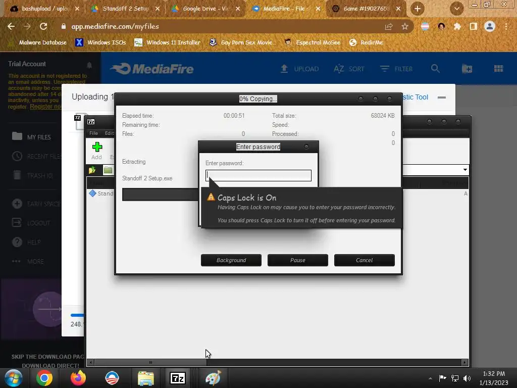The image size is (517, 388).
Task: Open Chrome three-dot menu
Action: 506,26
